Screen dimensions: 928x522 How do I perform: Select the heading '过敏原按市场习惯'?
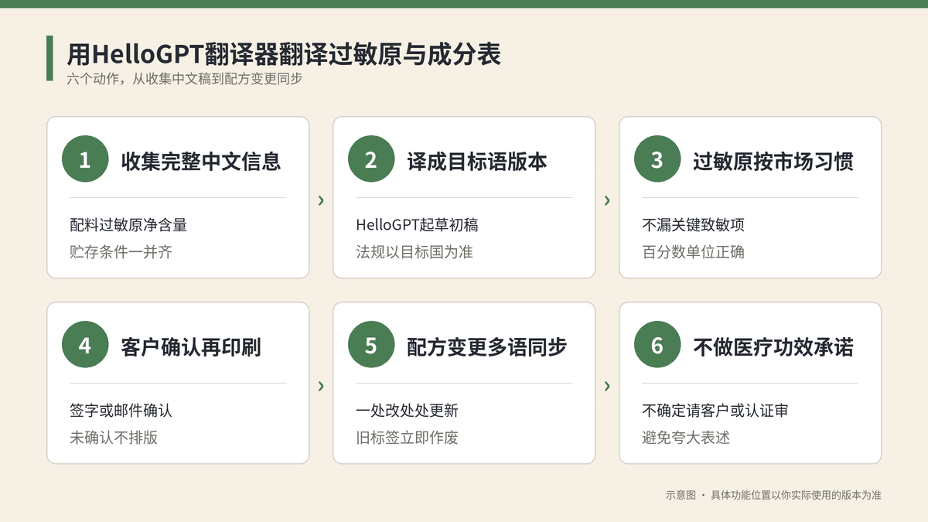(773, 161)
